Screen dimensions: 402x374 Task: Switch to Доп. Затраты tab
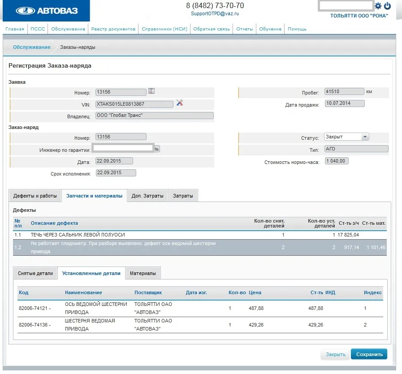point(147,196)
